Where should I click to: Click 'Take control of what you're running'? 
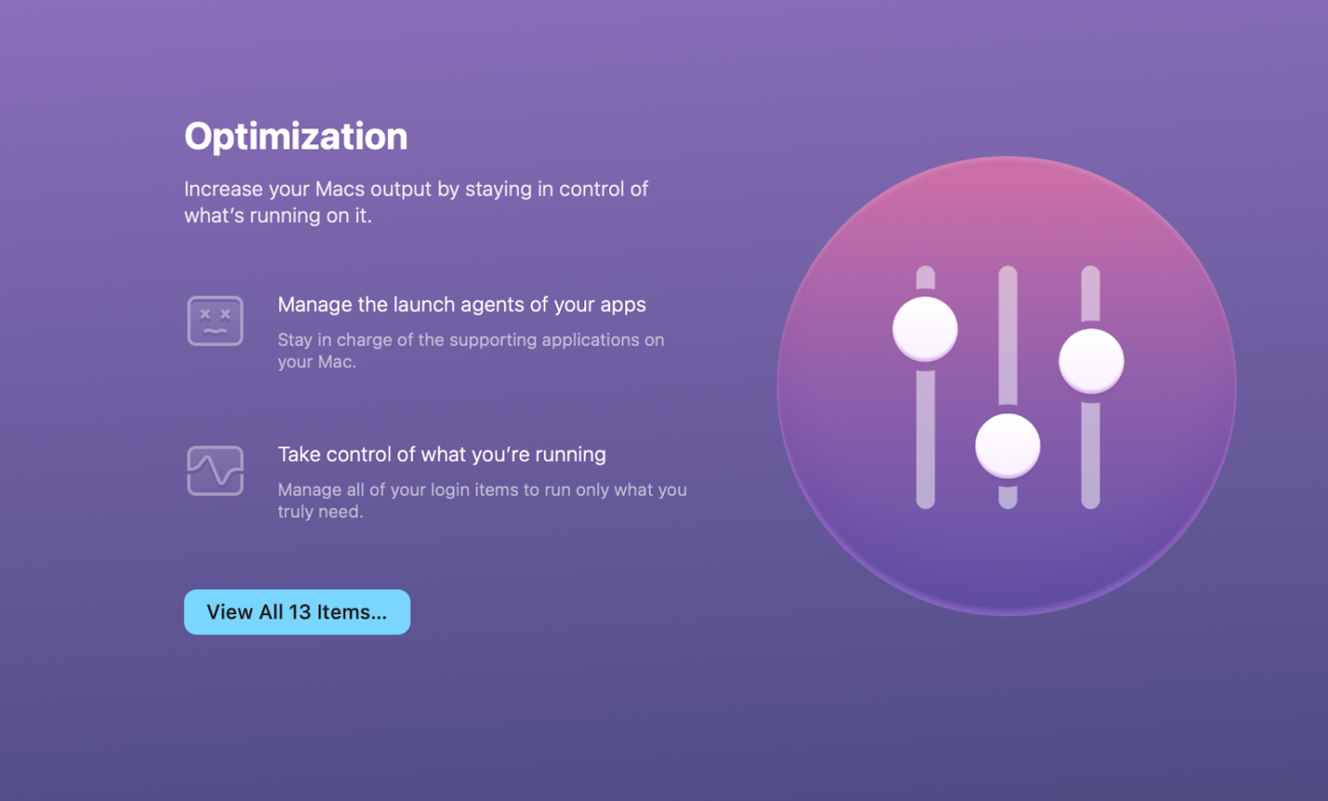[x=442, y=454]
